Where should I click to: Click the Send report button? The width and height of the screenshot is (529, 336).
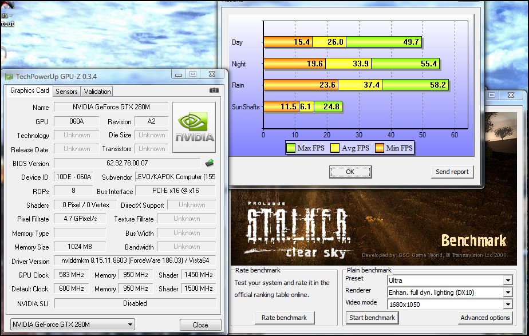pyautogui.click(x=452, y=172)
